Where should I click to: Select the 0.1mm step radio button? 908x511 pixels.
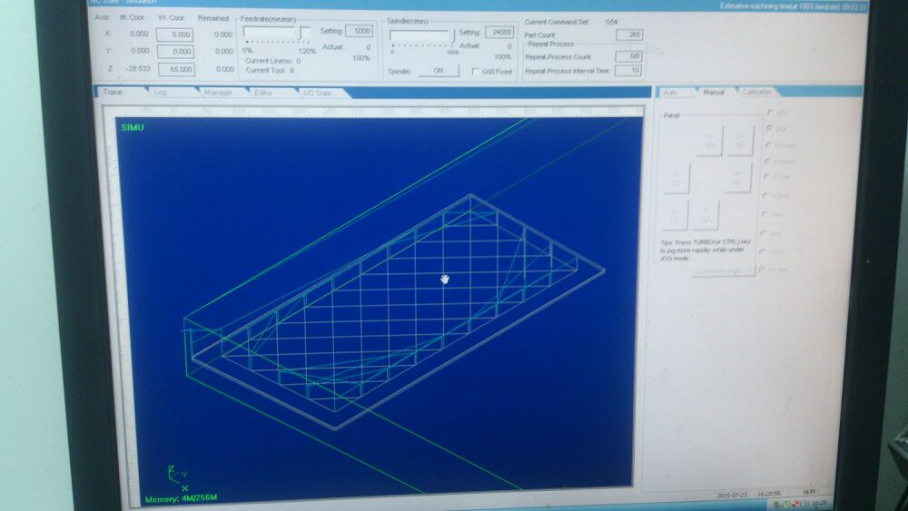766,176
